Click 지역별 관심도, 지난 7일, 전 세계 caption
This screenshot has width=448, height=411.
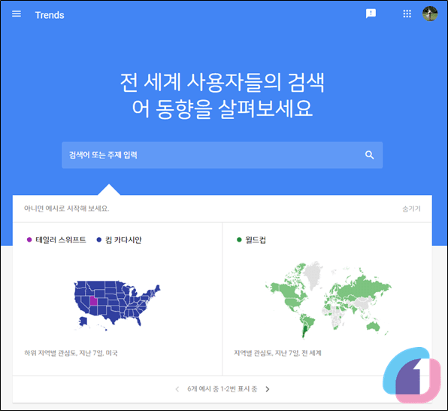(277, 353)
